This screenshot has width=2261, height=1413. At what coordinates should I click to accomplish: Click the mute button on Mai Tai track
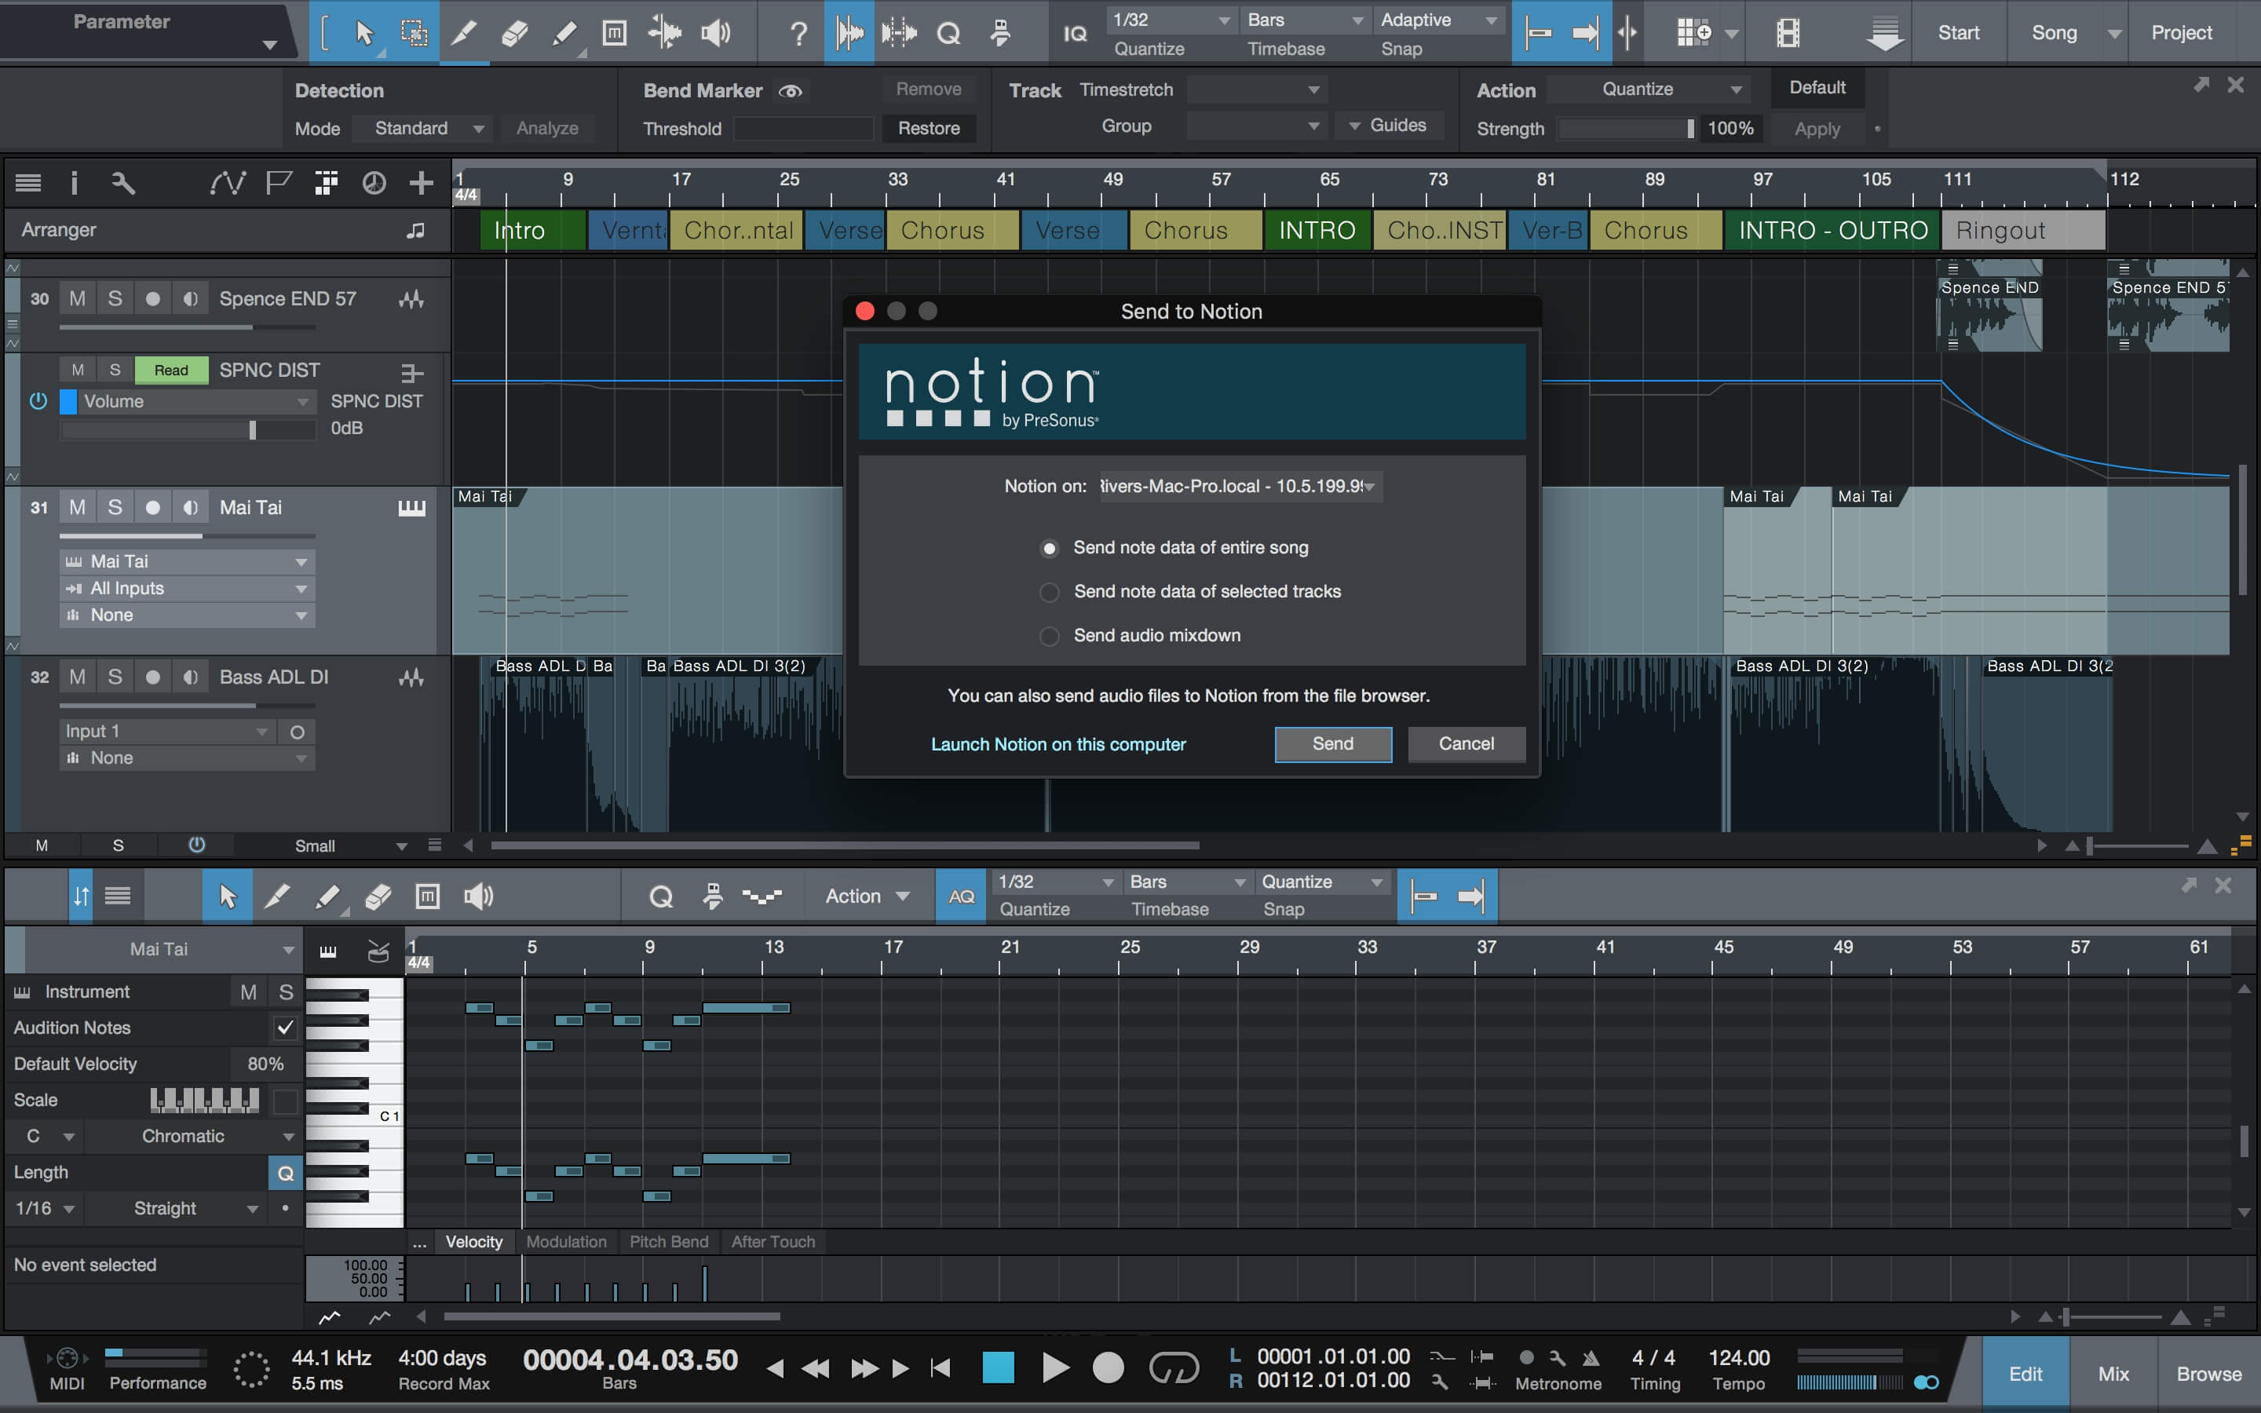[x=76, y=506]
